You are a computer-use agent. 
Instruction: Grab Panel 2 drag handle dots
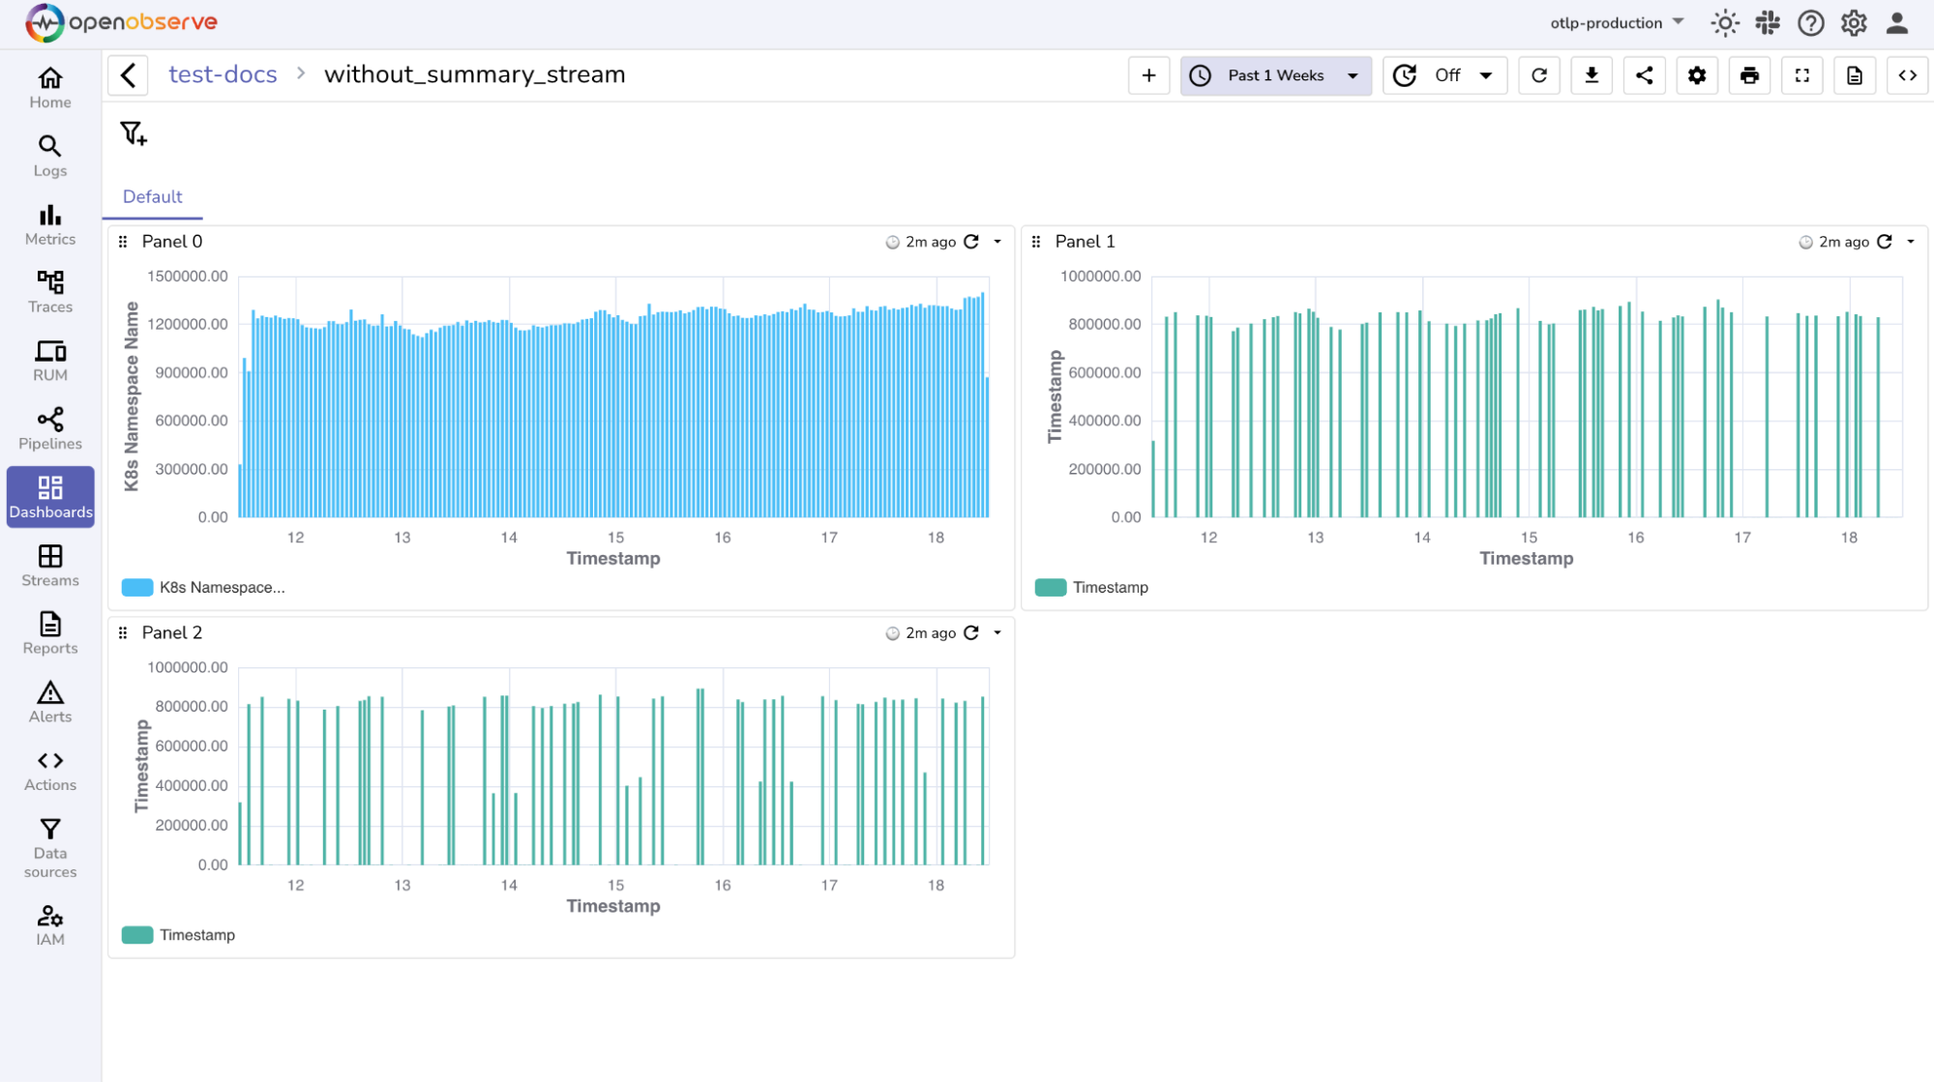pyautogui.click(x=123, y=633)
